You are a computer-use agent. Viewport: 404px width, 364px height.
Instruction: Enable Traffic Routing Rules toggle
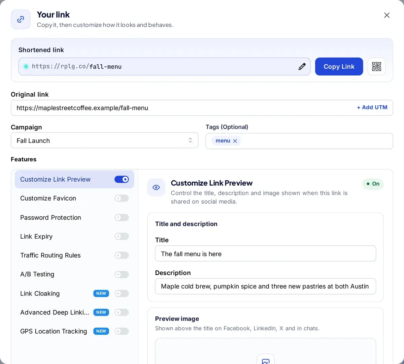coord(122,255)
